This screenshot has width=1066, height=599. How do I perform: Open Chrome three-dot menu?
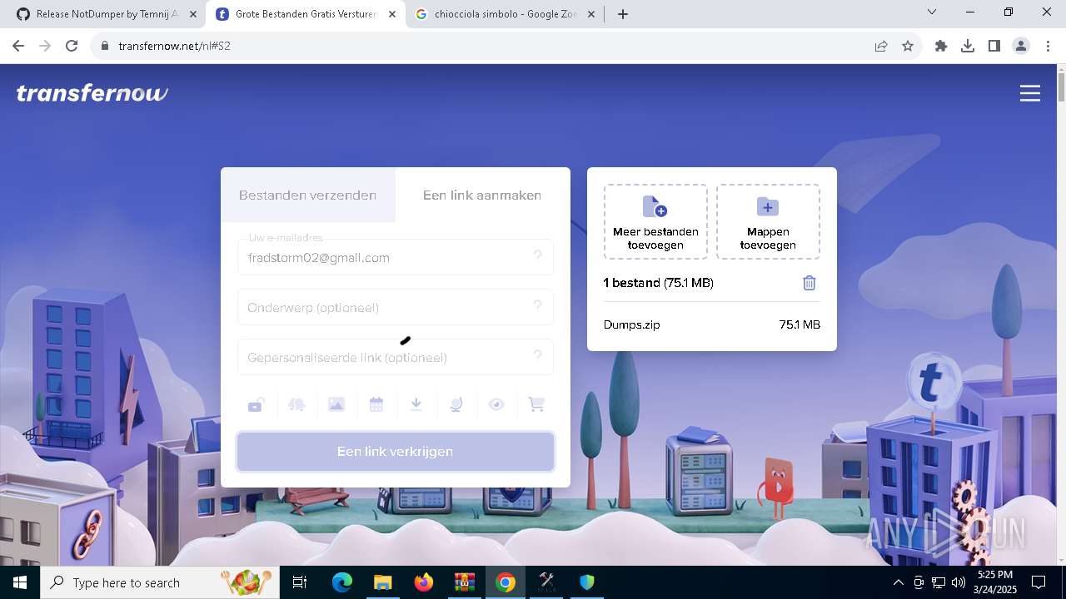click(x=1049, y=46)
